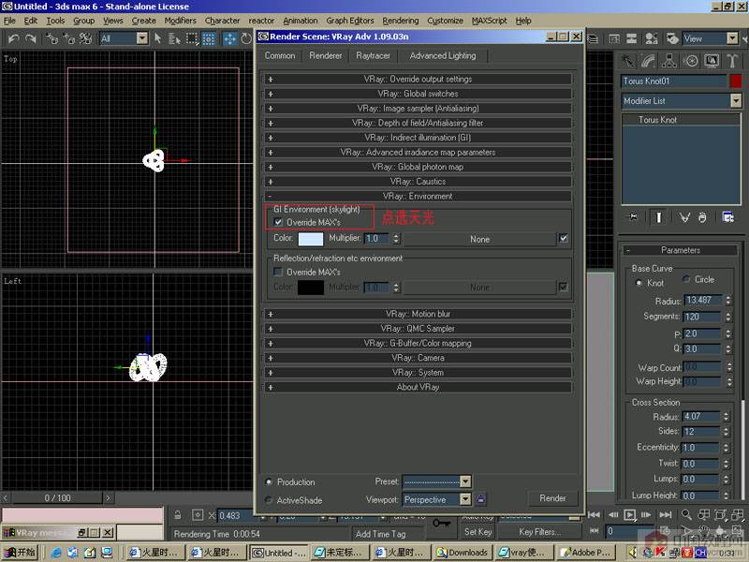The width and height of the screenshot is (749, 562).
Task: Click the Set Key button
Action: click(477, 532)
